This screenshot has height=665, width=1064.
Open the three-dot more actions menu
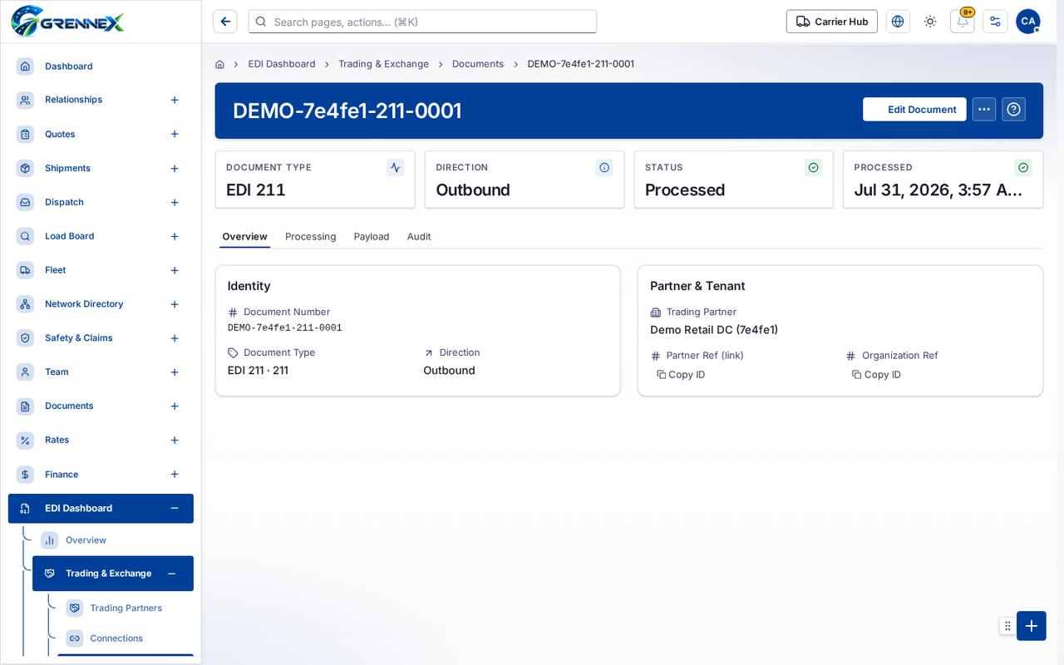point(984,110)
